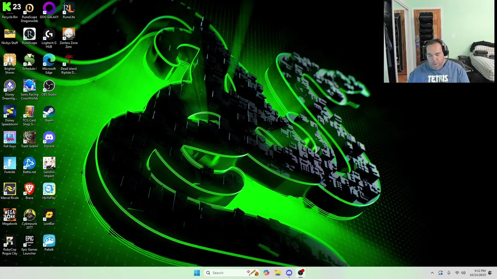This screenshot has height=279, width=497.
Task: Switch to OBS Studio in the taskbar
Action: coord(301,273)
